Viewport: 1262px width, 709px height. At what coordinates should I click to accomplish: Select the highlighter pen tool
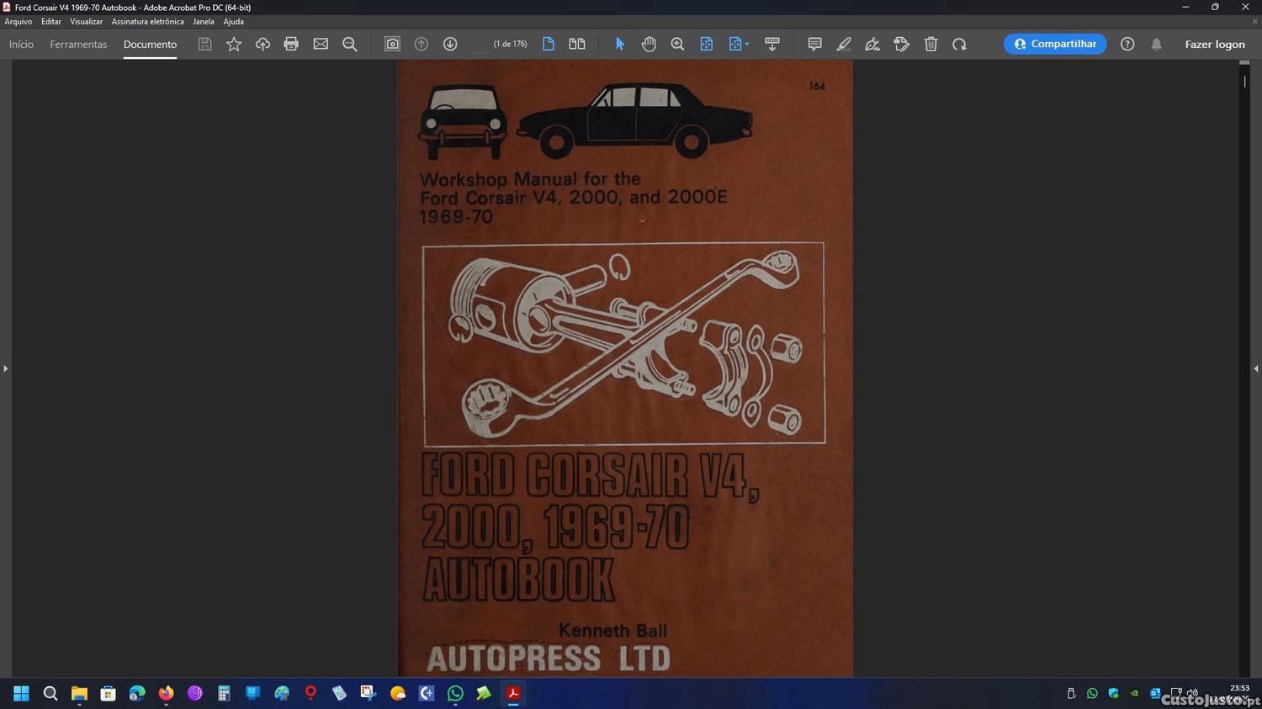pos(844,45)
